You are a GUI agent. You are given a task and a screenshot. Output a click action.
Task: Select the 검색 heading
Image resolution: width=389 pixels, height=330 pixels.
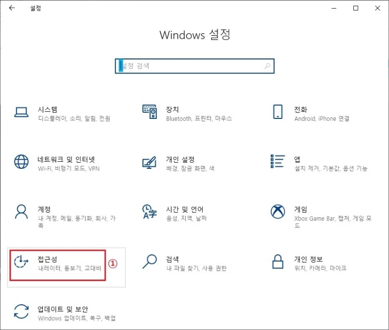[173, 259]
